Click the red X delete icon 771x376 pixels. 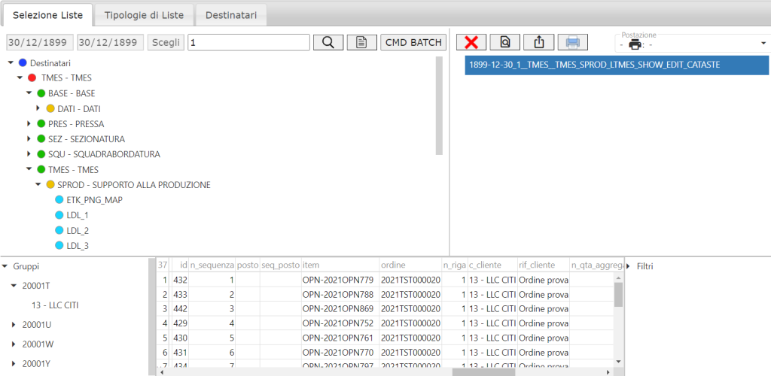pos(472,42)
